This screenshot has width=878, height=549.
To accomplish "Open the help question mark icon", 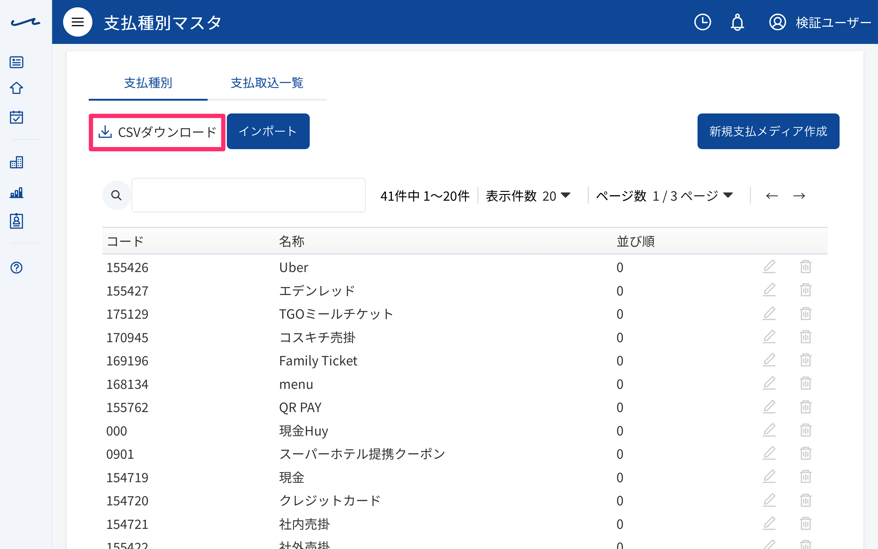I will (16, 267).
